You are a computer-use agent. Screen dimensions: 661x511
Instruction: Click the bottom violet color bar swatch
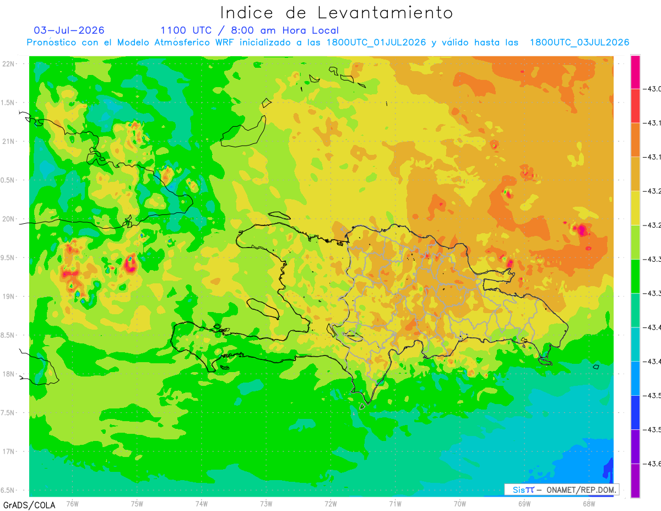(x=635, y=480)
